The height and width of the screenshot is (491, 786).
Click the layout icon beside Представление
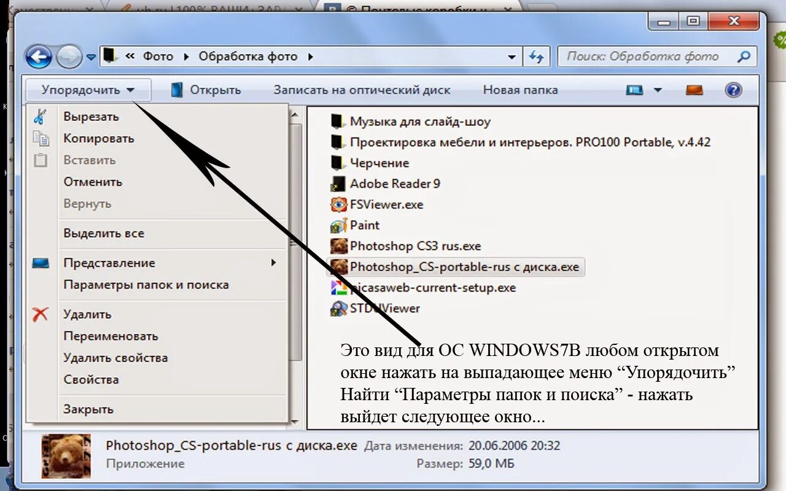(41, 263)
